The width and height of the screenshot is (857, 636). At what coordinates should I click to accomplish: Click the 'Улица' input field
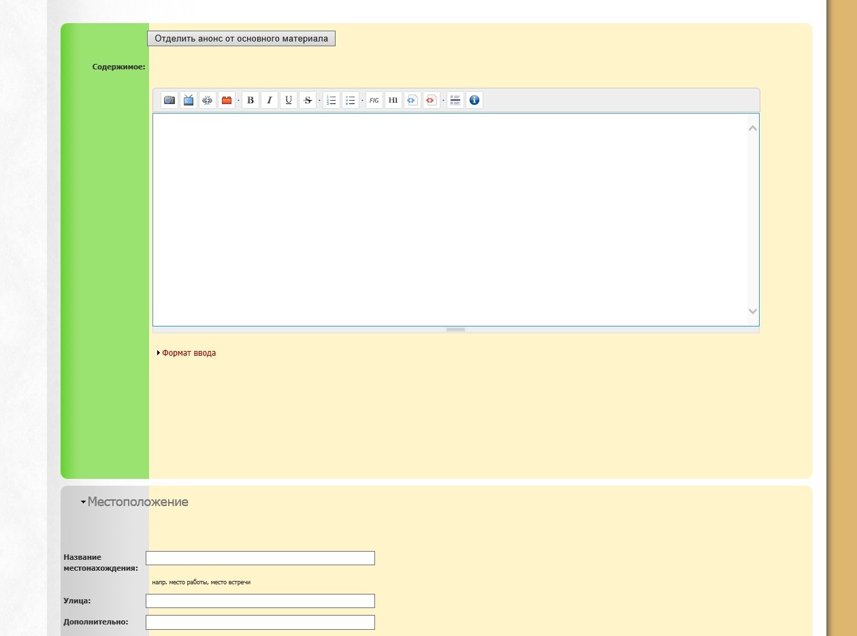tap(260, 601)
